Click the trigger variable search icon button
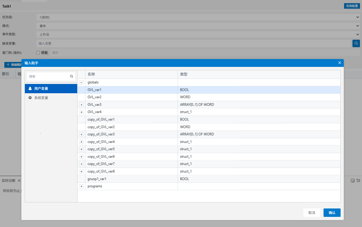Screen dimensions: 362x227 pyautogui.click(x=356, y=43)
